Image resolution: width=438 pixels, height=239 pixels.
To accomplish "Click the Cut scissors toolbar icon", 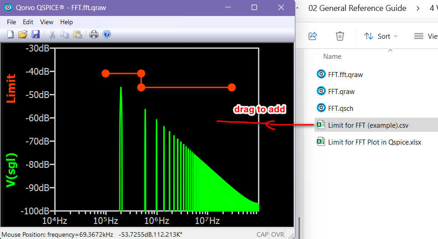I will [x=52, y=34].
